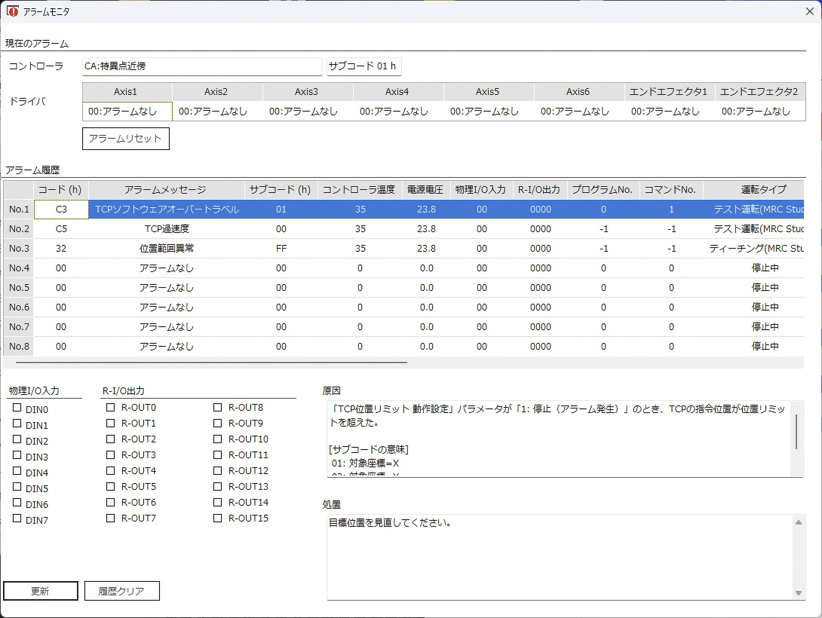Toggle the DIN5 checkbox
822x618 pixels.
pos(17,487)
